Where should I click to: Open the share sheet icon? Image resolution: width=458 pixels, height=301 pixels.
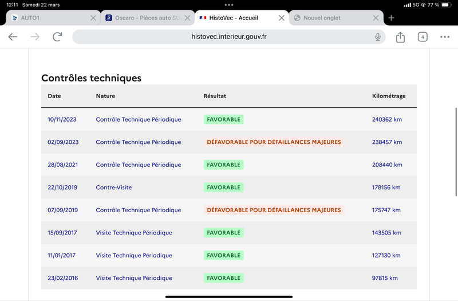coord(400,37)
